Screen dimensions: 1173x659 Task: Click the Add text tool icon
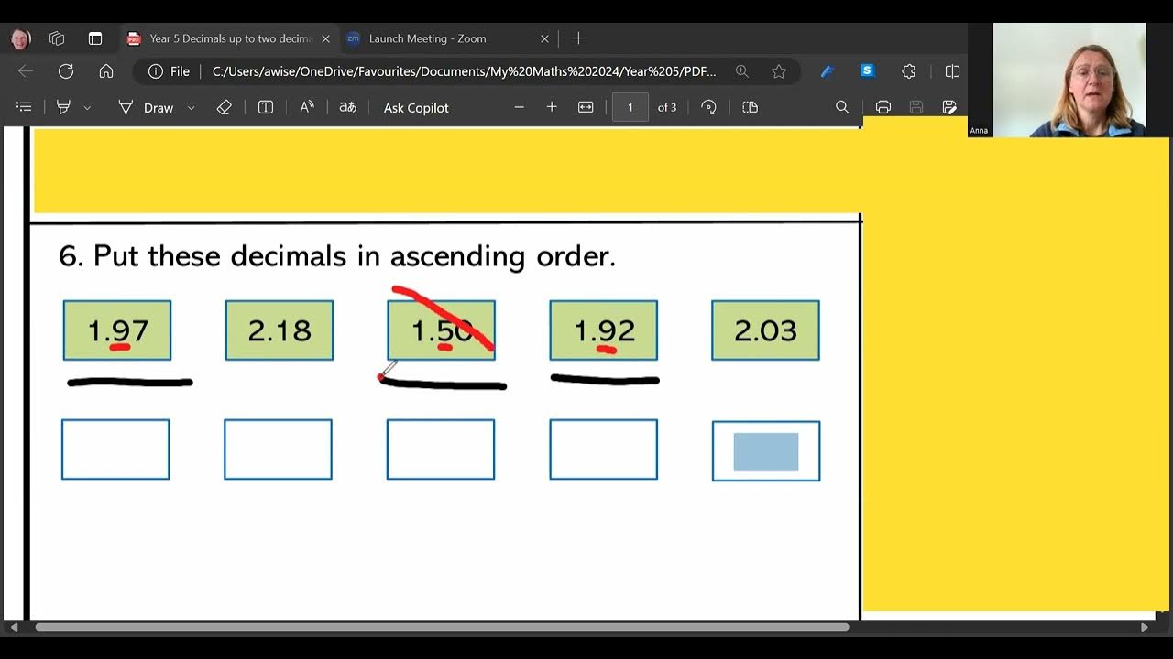[x=266, y=107]
